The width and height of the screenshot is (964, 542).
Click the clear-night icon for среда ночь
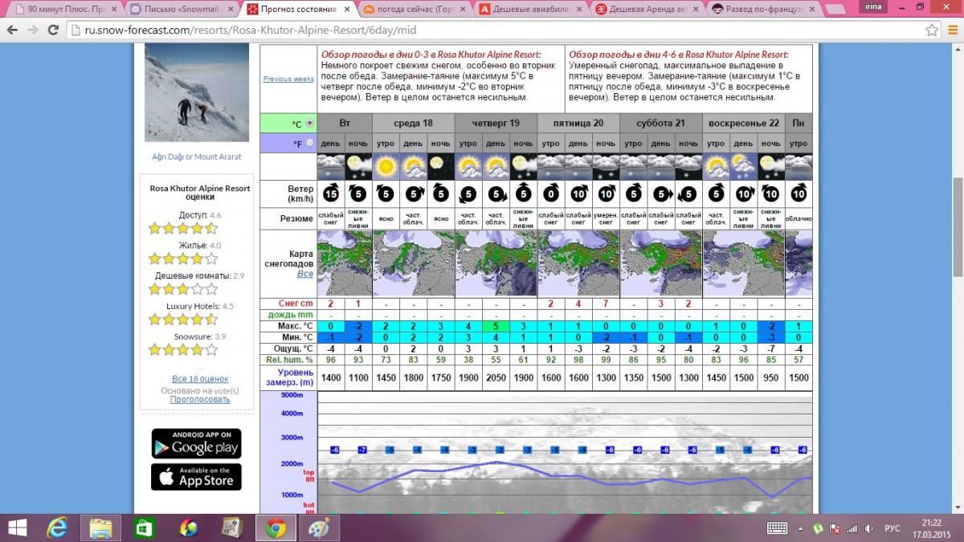pyautogui.click(x=440, y=166)
